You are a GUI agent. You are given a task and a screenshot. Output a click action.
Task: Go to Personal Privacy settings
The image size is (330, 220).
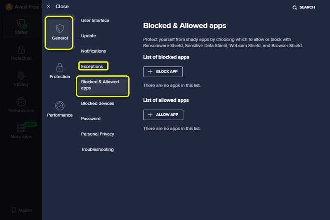click(x=97, y=134)
